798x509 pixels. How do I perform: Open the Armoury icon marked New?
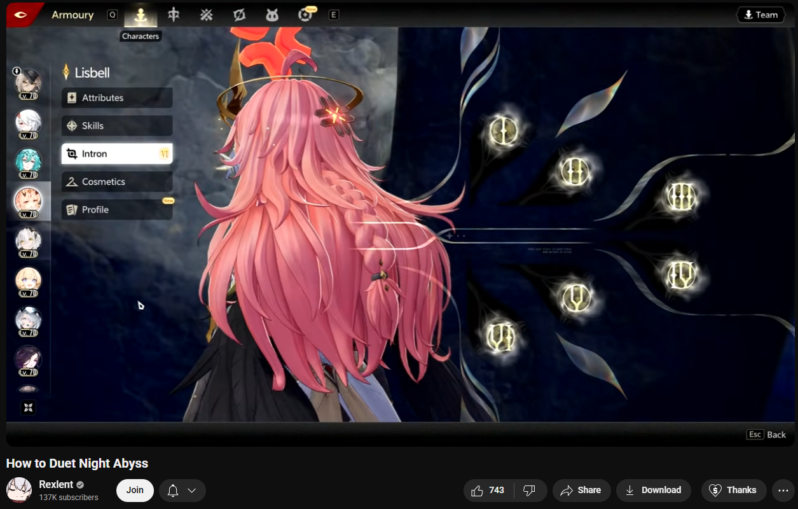click(x=306, y=15)
